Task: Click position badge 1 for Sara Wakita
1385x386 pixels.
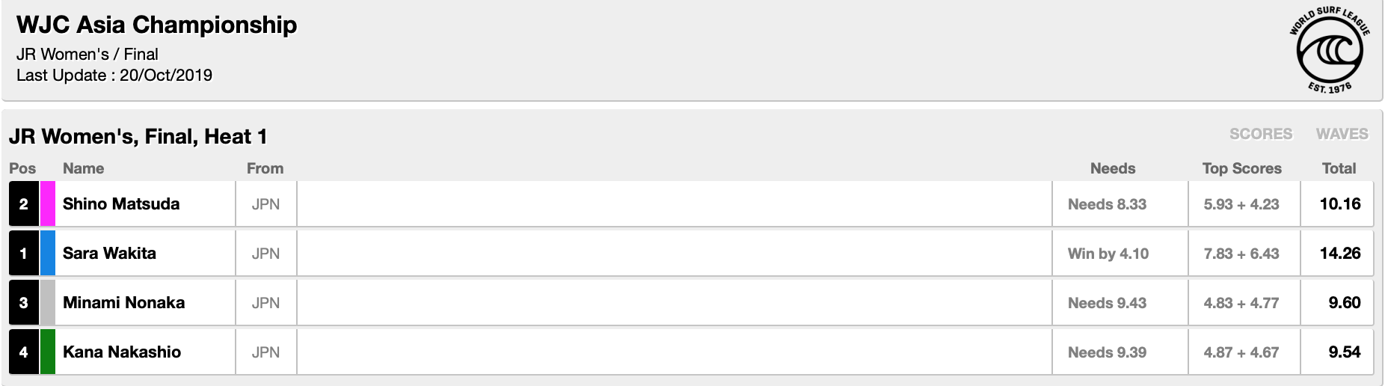Action: [24, 253]
